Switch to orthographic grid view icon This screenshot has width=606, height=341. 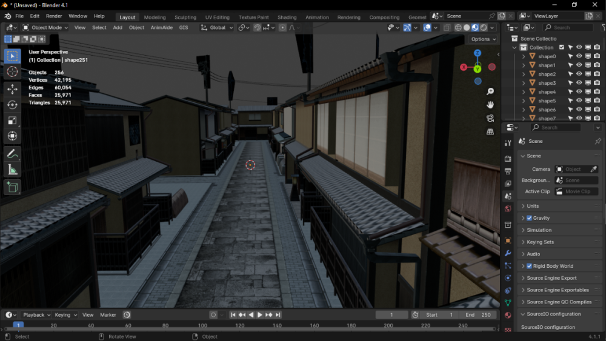(x=490, y=131)
